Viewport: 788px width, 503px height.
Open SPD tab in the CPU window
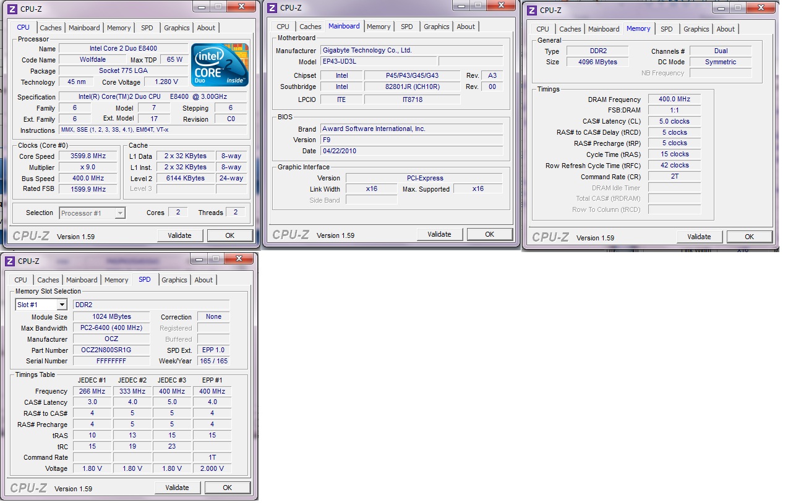(147, 28)
